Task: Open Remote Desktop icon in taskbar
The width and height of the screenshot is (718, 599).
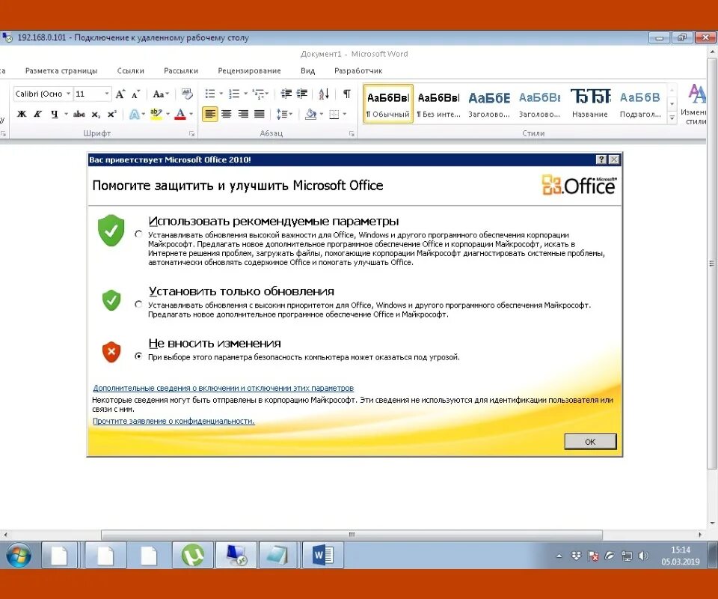Action: pyautogui.click(x=236, y=555)
